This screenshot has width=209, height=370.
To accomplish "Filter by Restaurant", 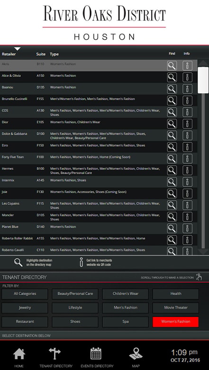I will [25, 322].
